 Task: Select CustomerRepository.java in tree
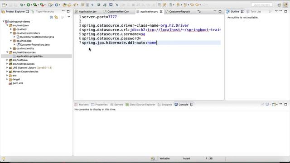pos(35,44)
